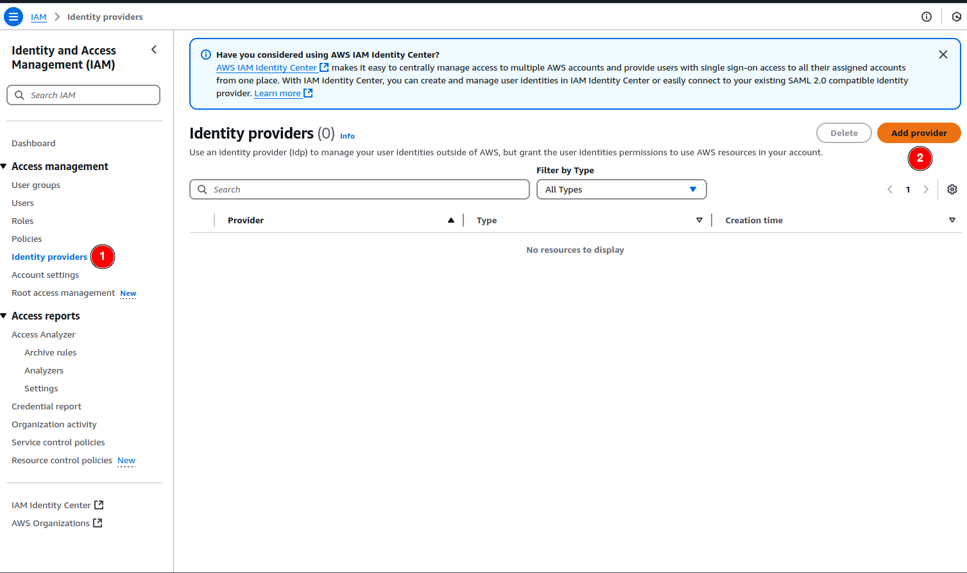Go to previous page of providers
Image resolution: width=967 pixels, height=573 pixels.
[x=890, y=189]
